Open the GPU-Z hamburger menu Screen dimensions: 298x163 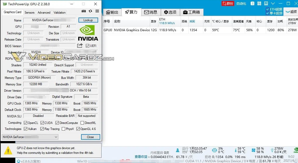coord(97,11)
